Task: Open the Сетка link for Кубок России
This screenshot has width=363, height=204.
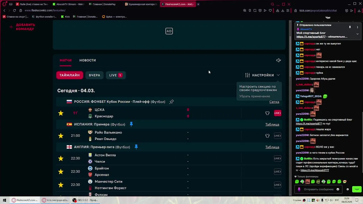Action: (x=274, y=102)
